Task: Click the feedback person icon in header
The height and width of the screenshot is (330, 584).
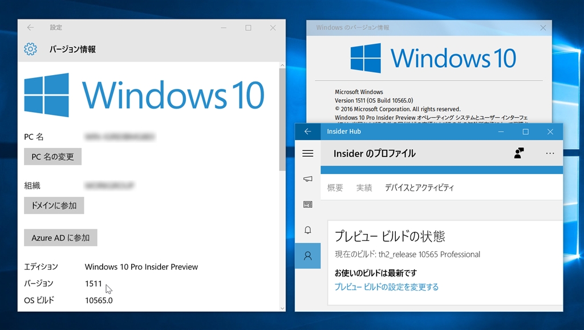Action: pos(519,153)
